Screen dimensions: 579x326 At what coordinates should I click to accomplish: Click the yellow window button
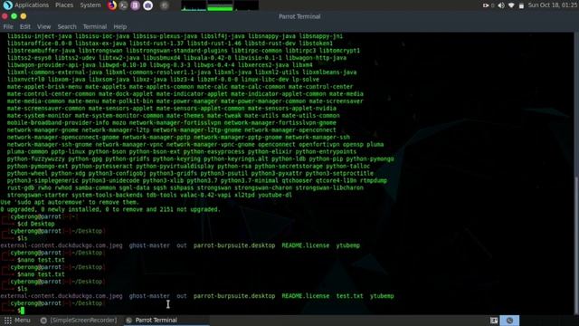click(24, 16)
